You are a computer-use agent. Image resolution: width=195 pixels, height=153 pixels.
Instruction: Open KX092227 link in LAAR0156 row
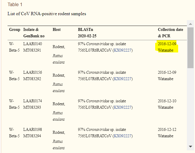pos(123,79)
